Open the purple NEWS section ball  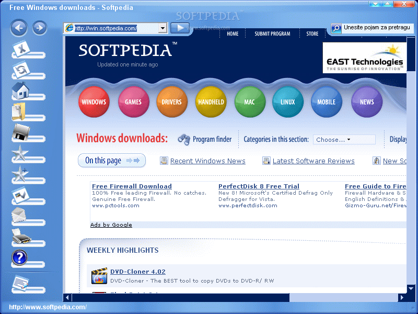(x=367, y=102)
